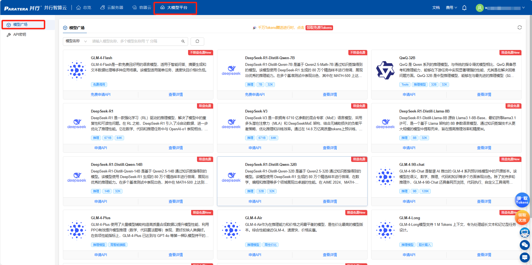
Task: Open the floating 领取Tokens bubble
Action: [522, 200]
